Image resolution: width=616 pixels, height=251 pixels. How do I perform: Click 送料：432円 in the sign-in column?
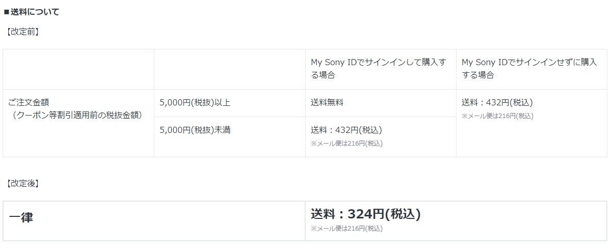coord(346,130)
